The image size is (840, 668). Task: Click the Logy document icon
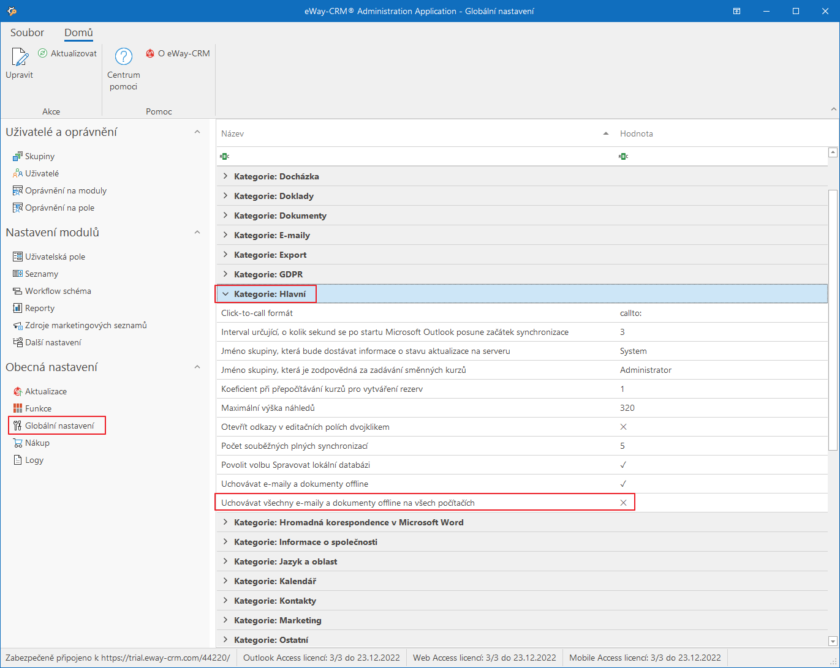click(18, 460)
